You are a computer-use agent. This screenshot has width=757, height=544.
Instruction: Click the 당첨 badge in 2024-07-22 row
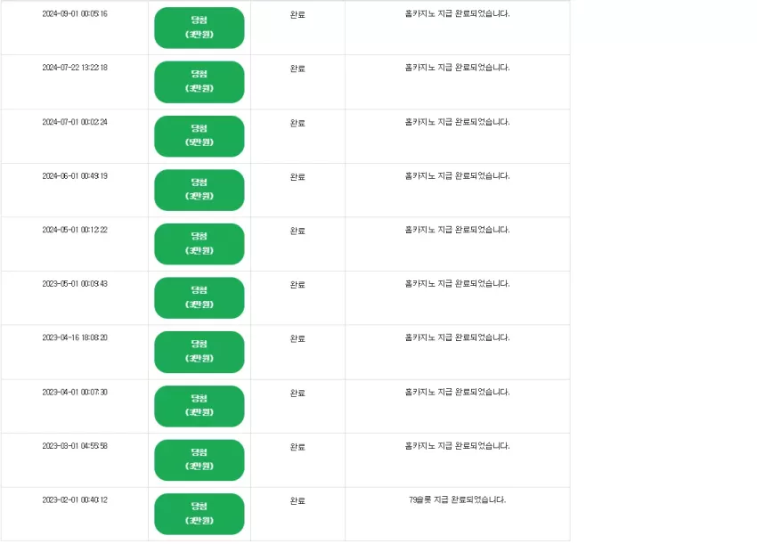coord(199,82)
